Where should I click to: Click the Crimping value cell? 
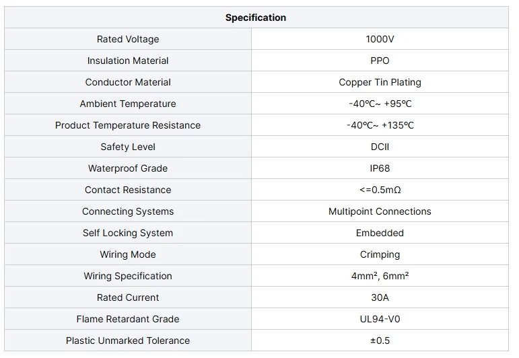pos(380,254)
